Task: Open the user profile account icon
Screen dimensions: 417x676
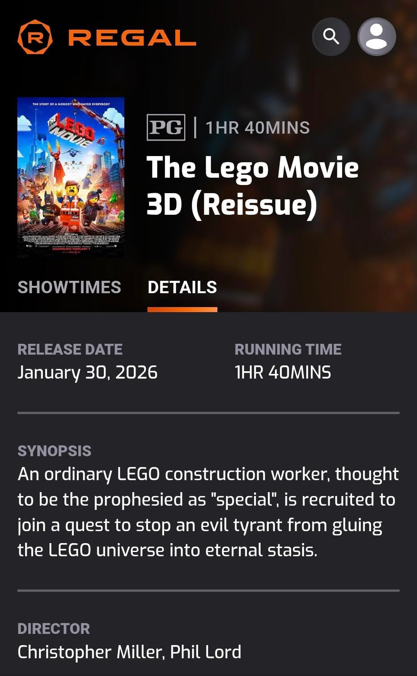Action: click(x=376, y=37)
